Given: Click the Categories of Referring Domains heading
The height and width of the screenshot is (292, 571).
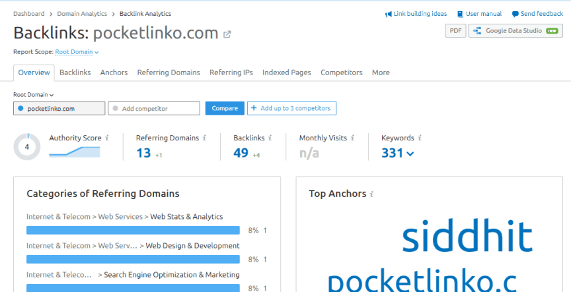Looking at the screenshot, I should click(103, 194).
